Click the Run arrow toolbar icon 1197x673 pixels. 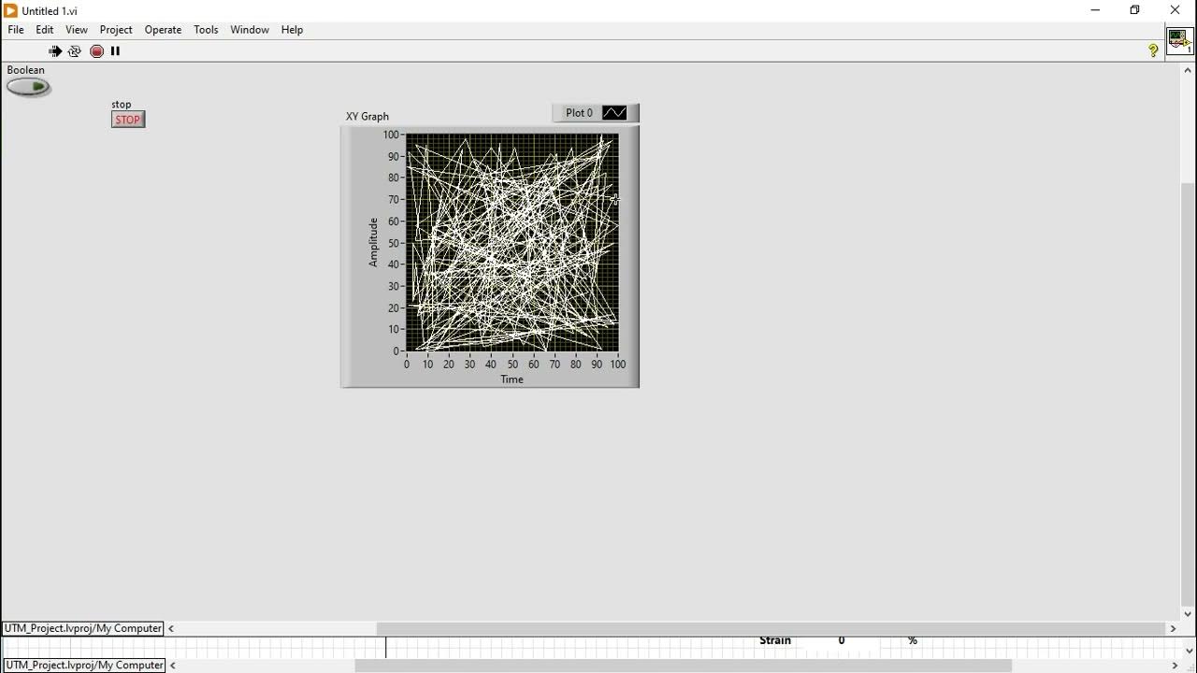(x=55, y=51)
